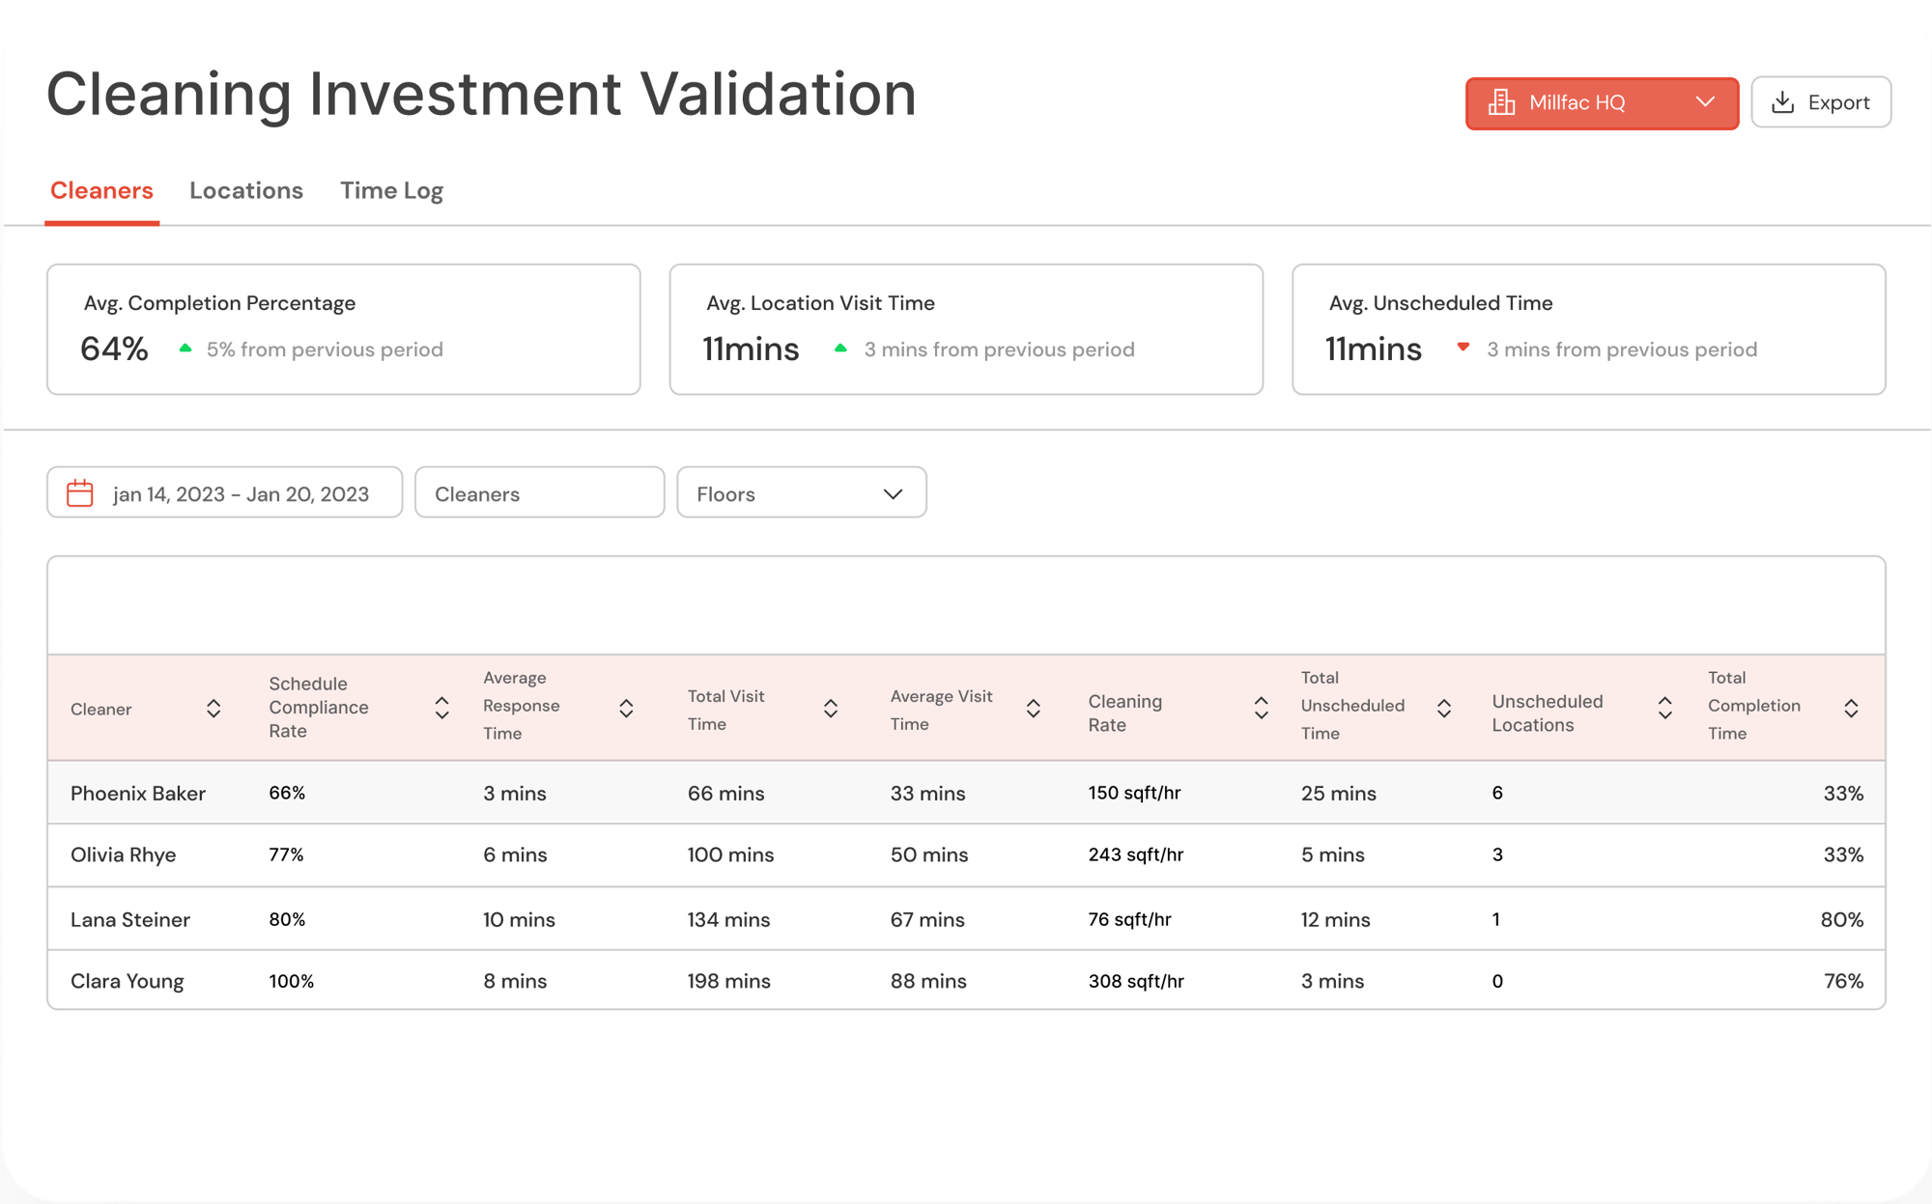Sort by Total Completion Time arrows

[x=1851, y=709]
